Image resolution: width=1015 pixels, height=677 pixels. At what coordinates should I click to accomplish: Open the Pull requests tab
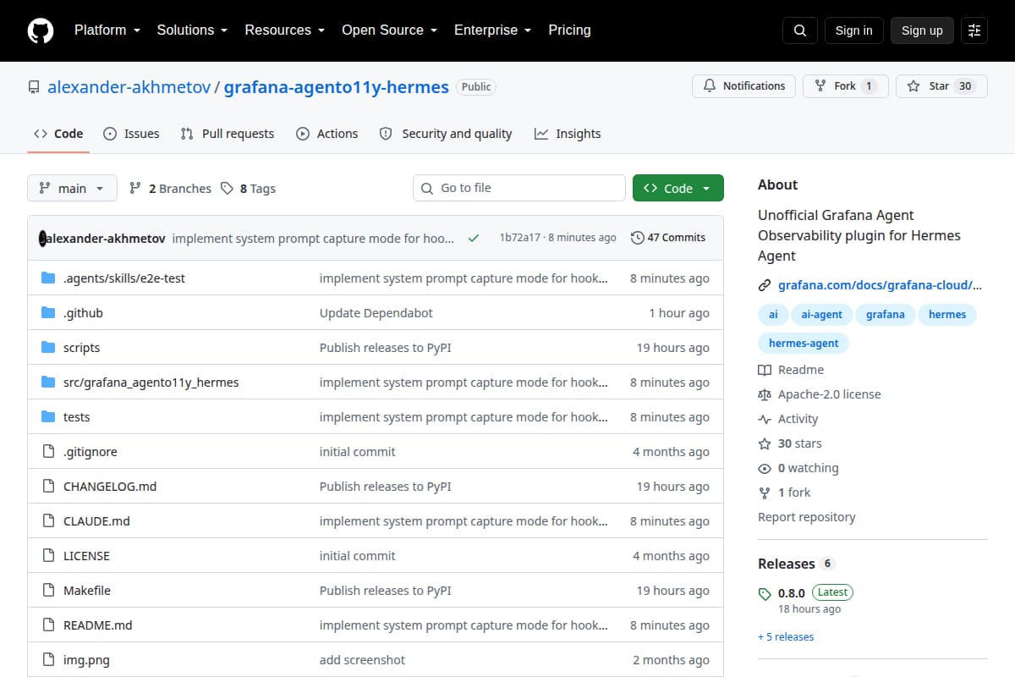[x=228, y=134]
